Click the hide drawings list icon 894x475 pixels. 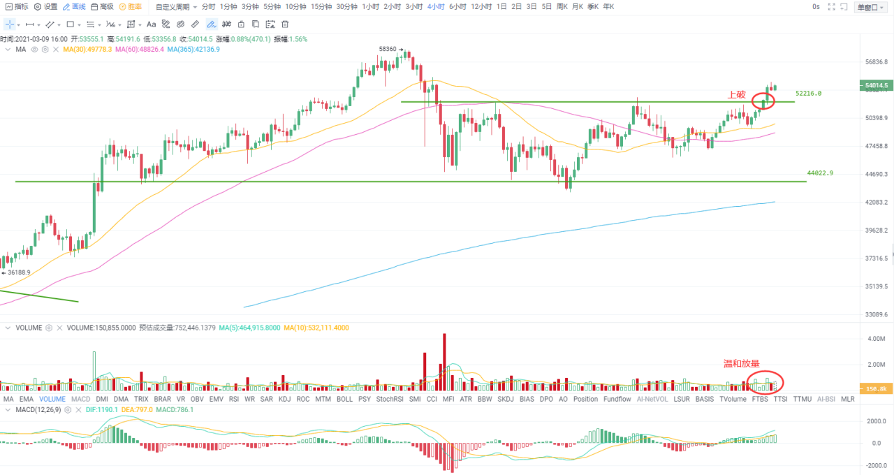tap(270, 24)
